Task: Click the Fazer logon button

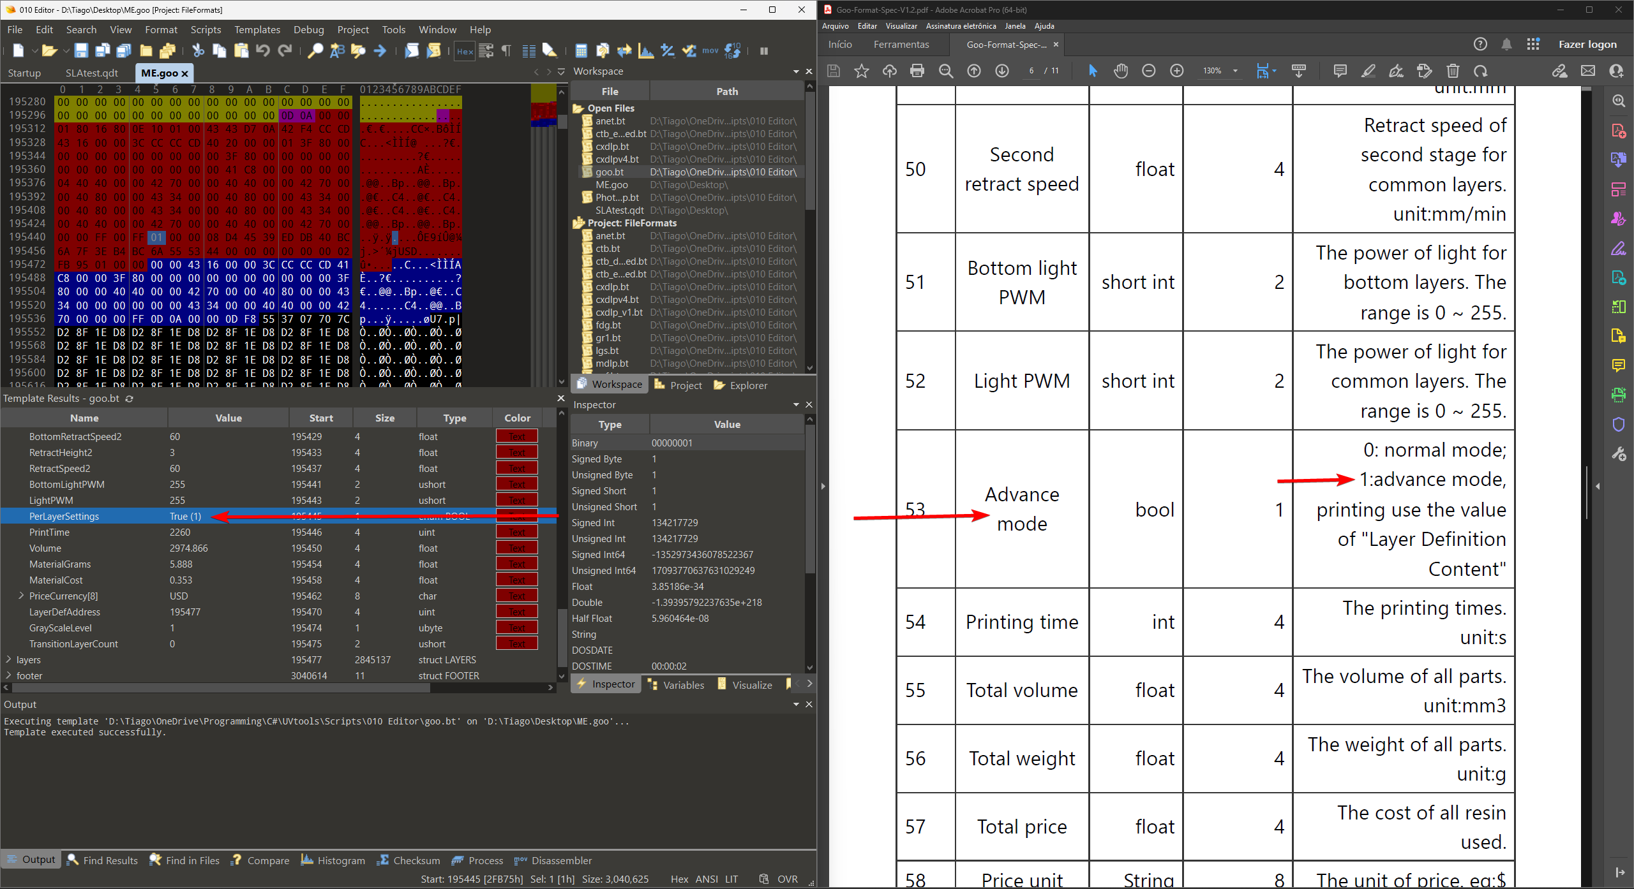Action: [1587, 44]
